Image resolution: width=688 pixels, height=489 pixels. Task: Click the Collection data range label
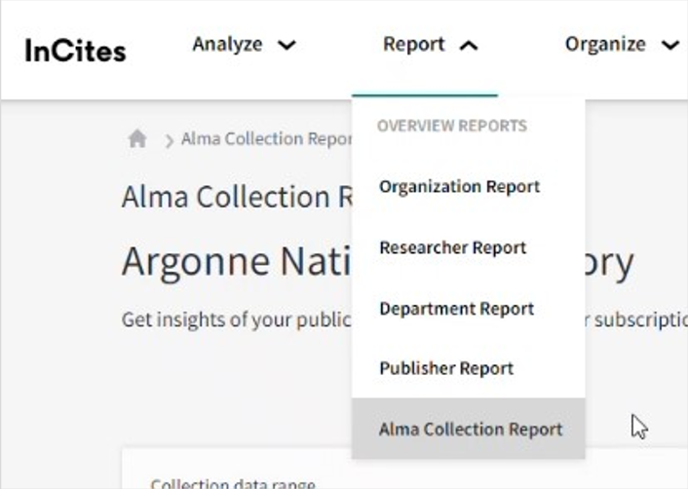click(233, 483)
